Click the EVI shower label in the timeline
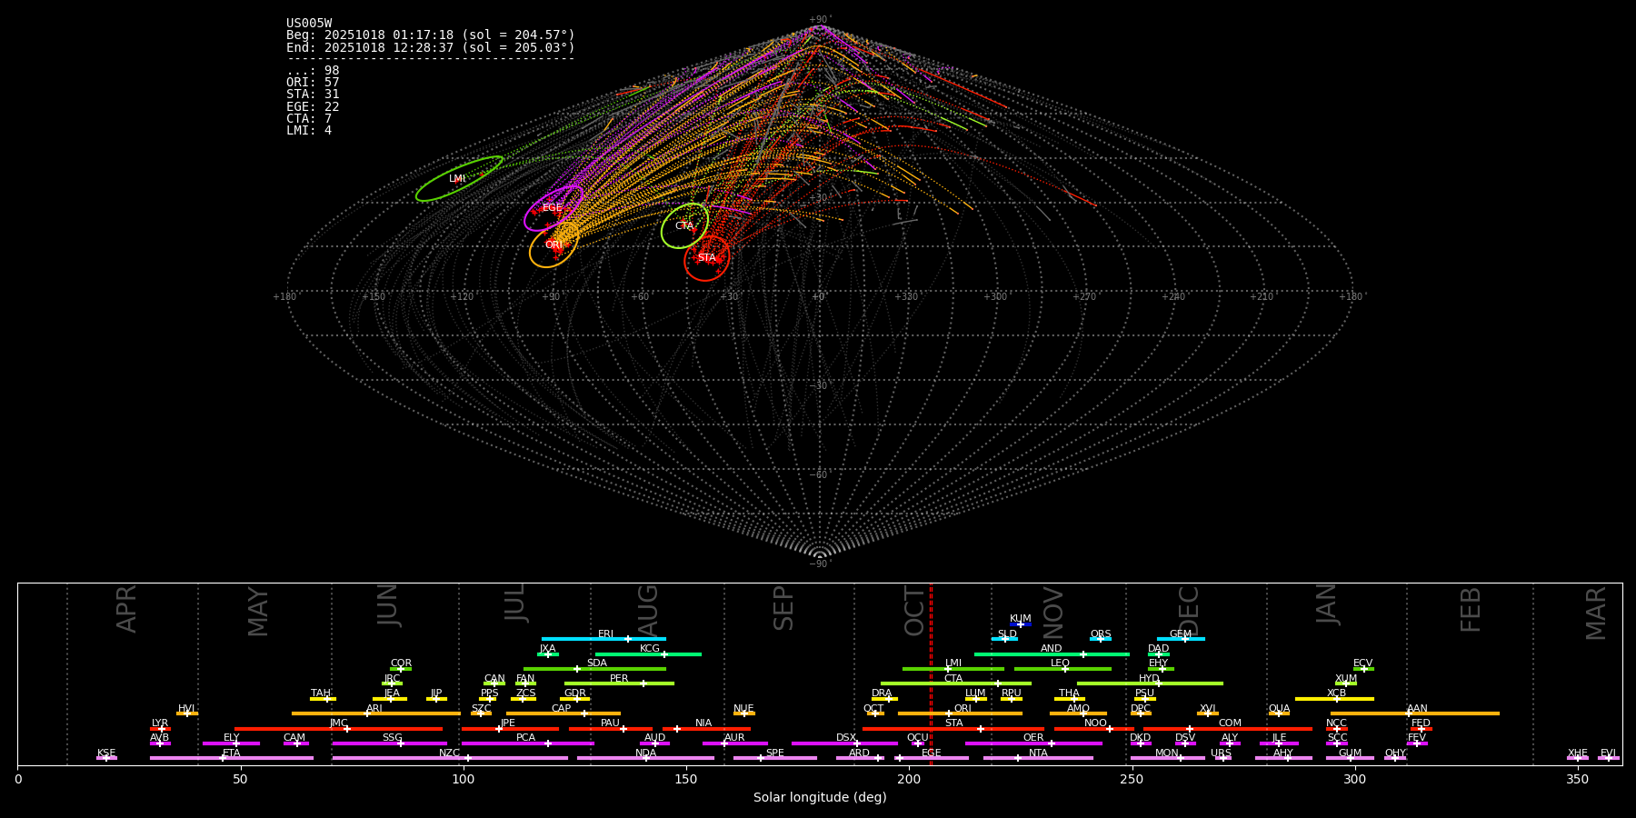The width and height of the screenshot is (1636, 818). [1608, 753]
